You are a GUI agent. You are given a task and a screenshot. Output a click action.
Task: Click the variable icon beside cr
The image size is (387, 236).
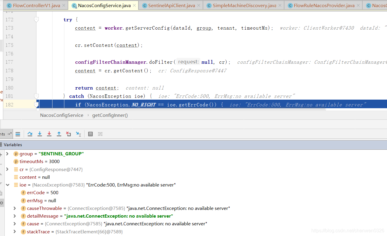(x=16, y=169)
